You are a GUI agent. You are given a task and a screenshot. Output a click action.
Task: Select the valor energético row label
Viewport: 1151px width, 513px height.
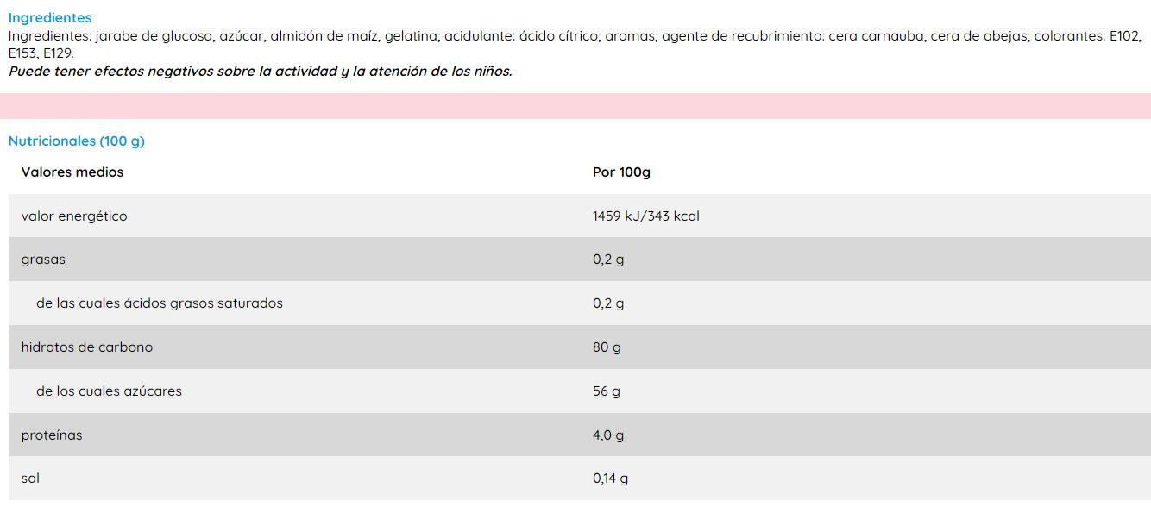[x=74, y=216]
